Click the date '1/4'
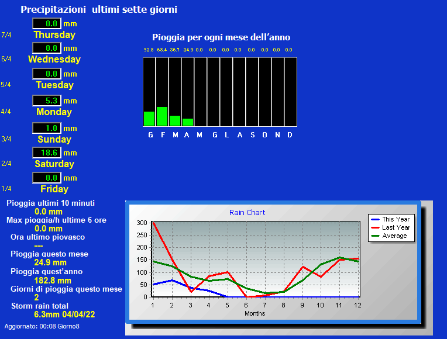 (6, 189)
